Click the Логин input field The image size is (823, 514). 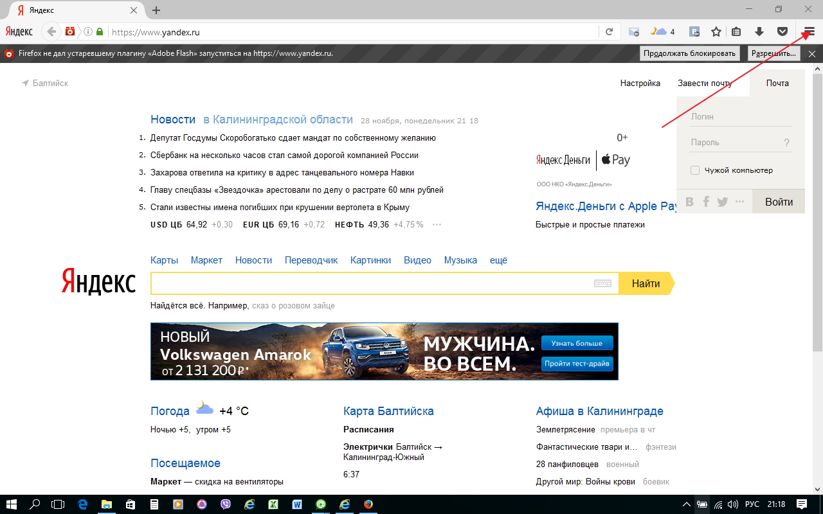741,117
